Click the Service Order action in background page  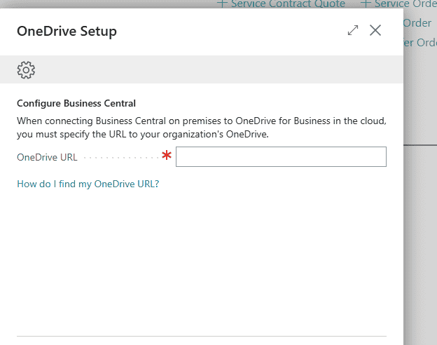pyautogui.click(x=398, y=4)
